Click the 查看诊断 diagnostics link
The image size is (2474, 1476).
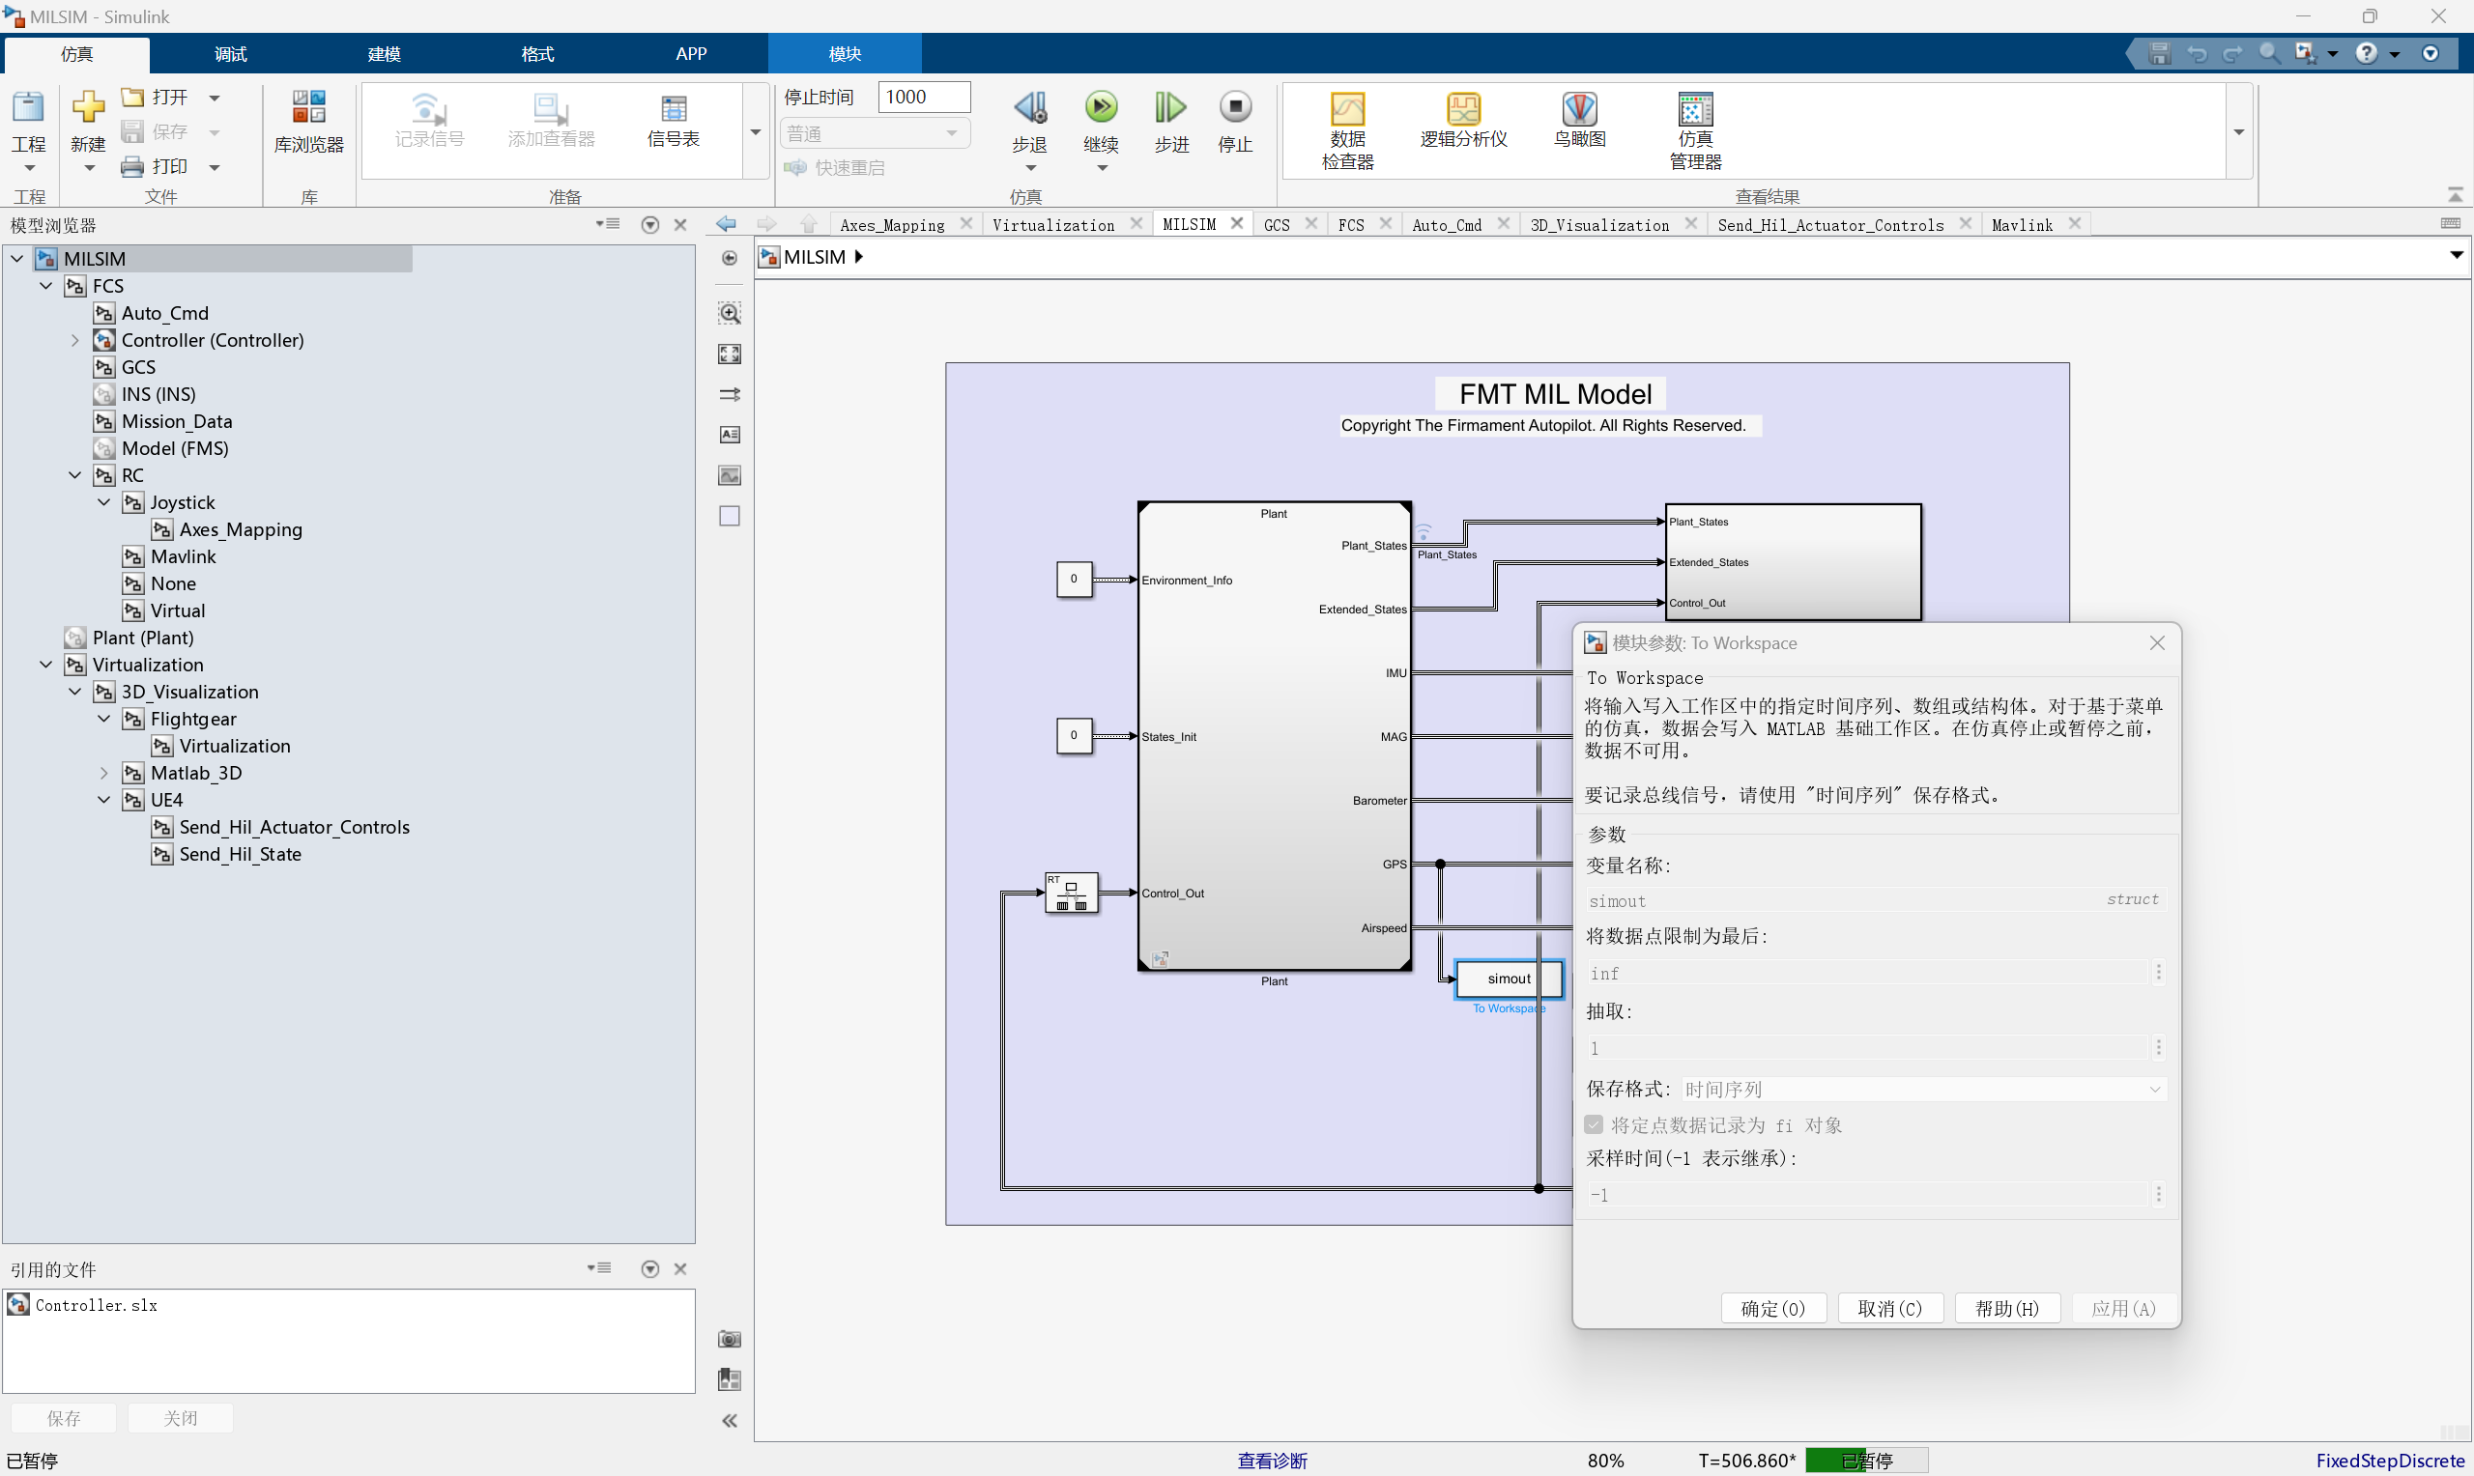coord(1272,1461)
